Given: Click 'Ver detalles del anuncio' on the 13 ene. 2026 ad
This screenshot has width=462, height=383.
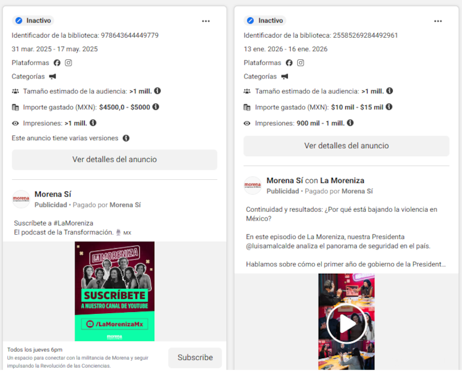Looking at the screenshot, I should tap(346, 146).
